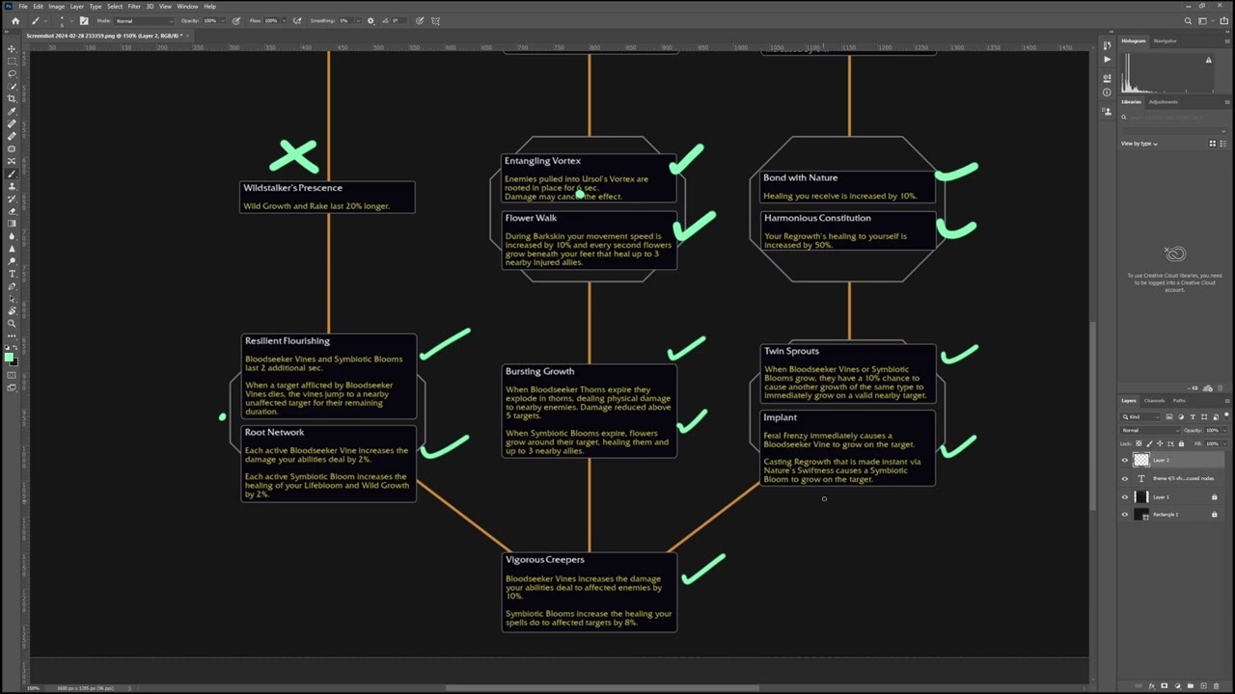
Task: Click the histogram cached data warning icon
Action: (x=1208, y=61)
